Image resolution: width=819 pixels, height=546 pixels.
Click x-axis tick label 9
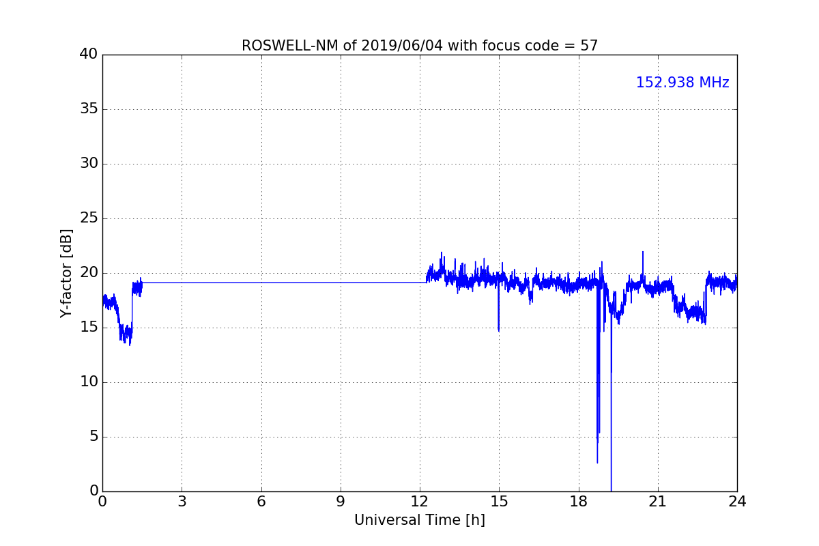click(x=341, y=502)
